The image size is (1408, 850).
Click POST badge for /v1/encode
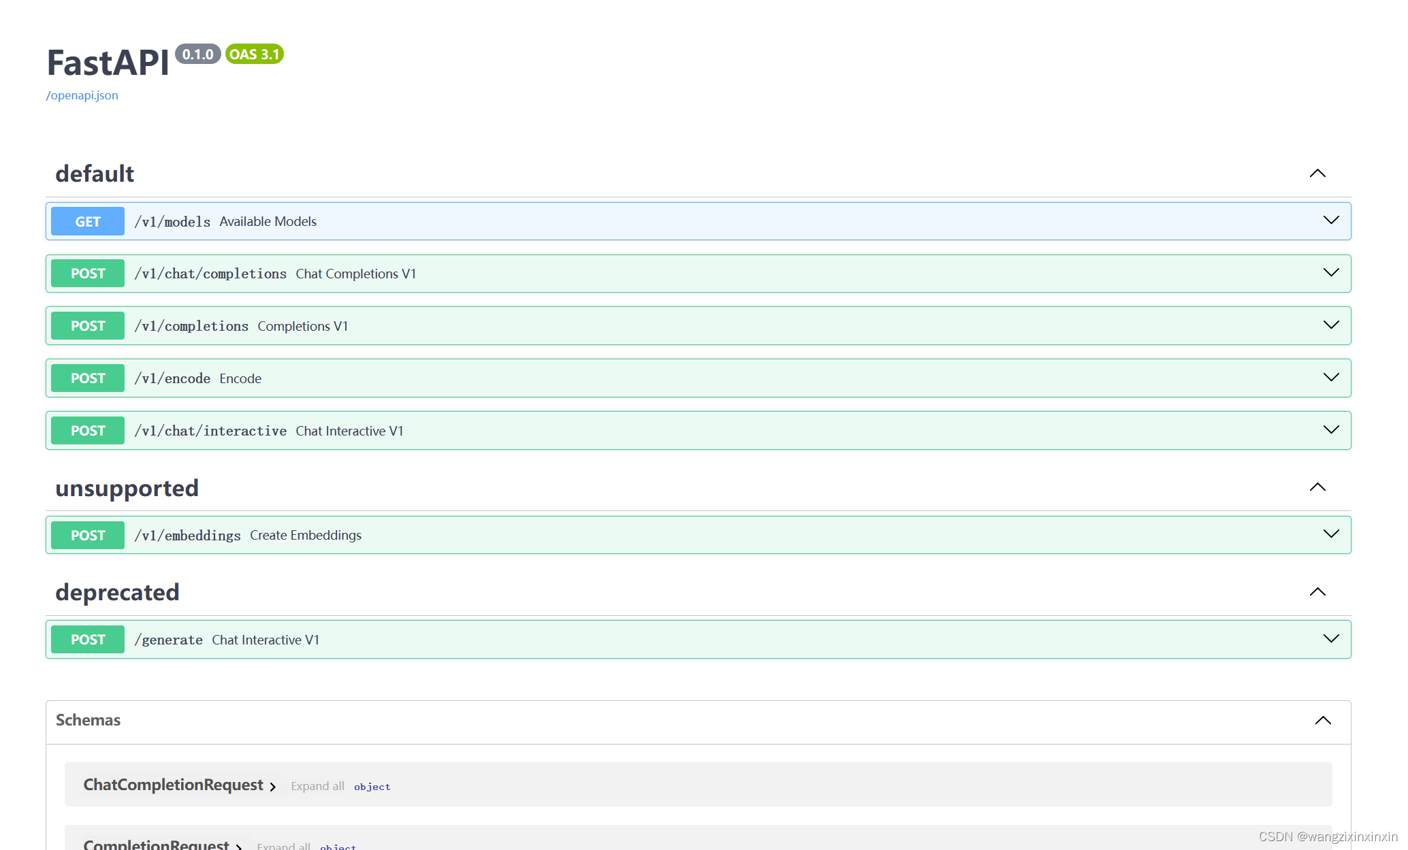[88, 378]
